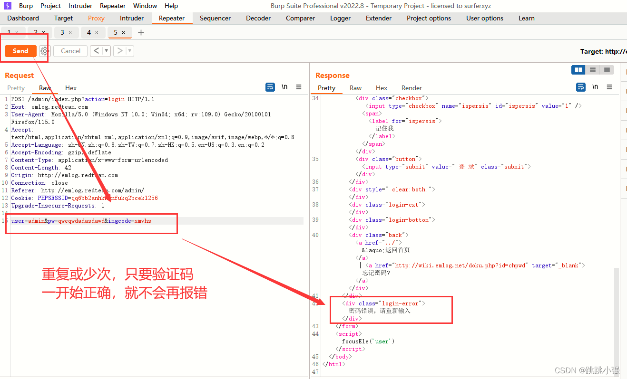Select Hex view in Response panel

point(382,88)
